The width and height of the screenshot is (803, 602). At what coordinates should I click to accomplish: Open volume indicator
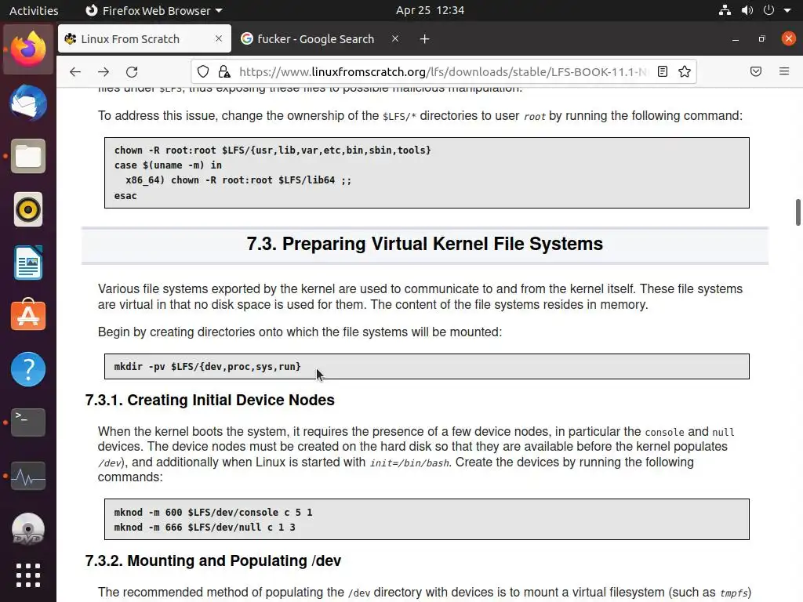pyautogui.click(x=747, y=10)
